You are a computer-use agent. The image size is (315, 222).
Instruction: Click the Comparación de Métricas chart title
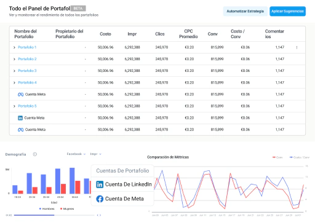[168, 157]
